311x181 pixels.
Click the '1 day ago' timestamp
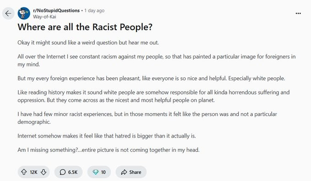[x=94, y=11]
